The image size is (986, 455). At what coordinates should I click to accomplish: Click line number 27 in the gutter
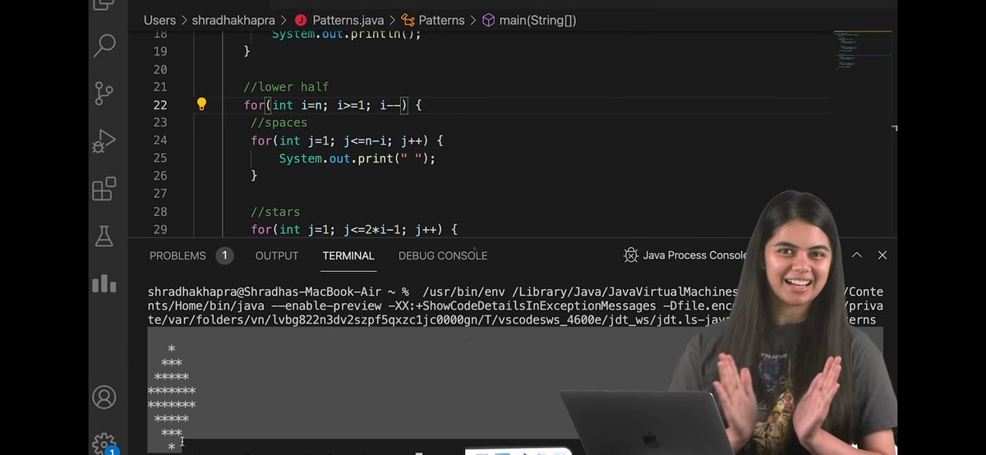coord(159,193)
